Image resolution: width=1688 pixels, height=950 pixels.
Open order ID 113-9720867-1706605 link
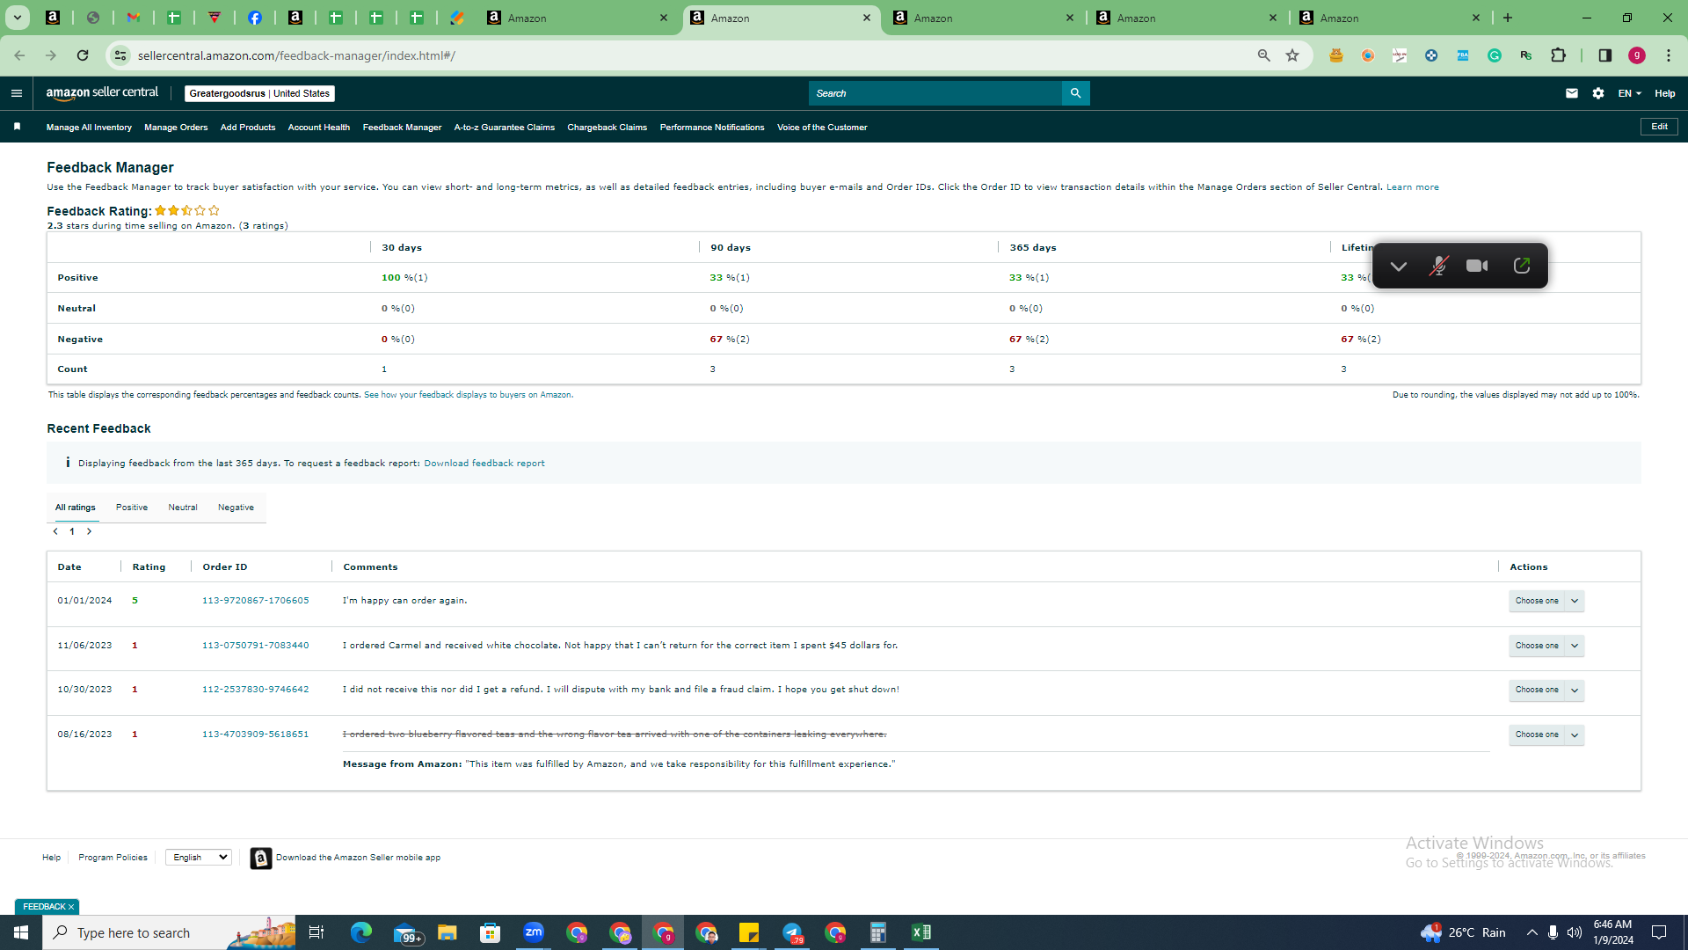(x=256, y=601)
